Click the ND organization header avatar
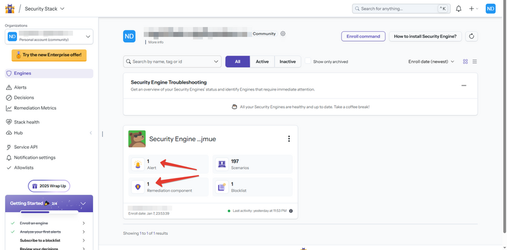 (129, 37)
